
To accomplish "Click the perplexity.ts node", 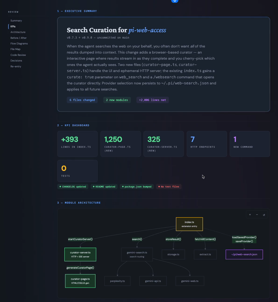I will click(x=117, y=281).
